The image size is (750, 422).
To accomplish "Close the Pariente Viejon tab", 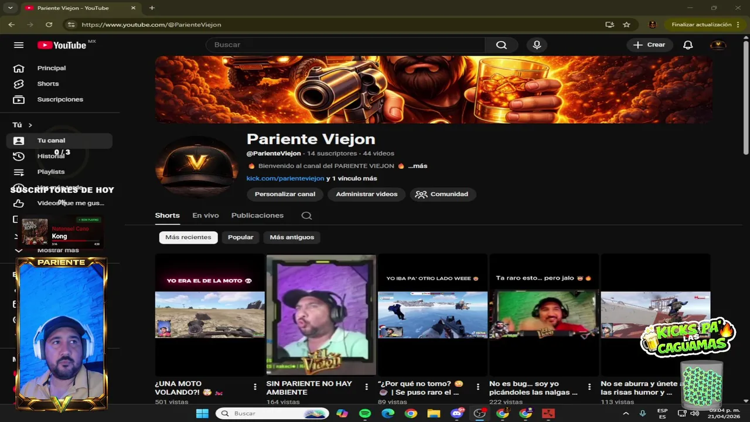I will point(133,8).
